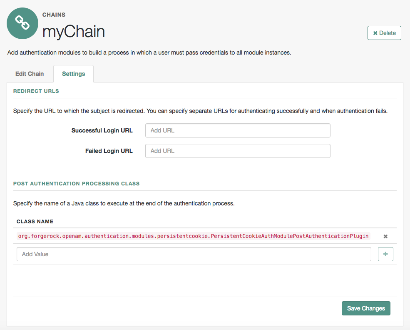Screen dimensions: 410x330
Task: Click the authentication modules description text
Action: tap(149, 53)
